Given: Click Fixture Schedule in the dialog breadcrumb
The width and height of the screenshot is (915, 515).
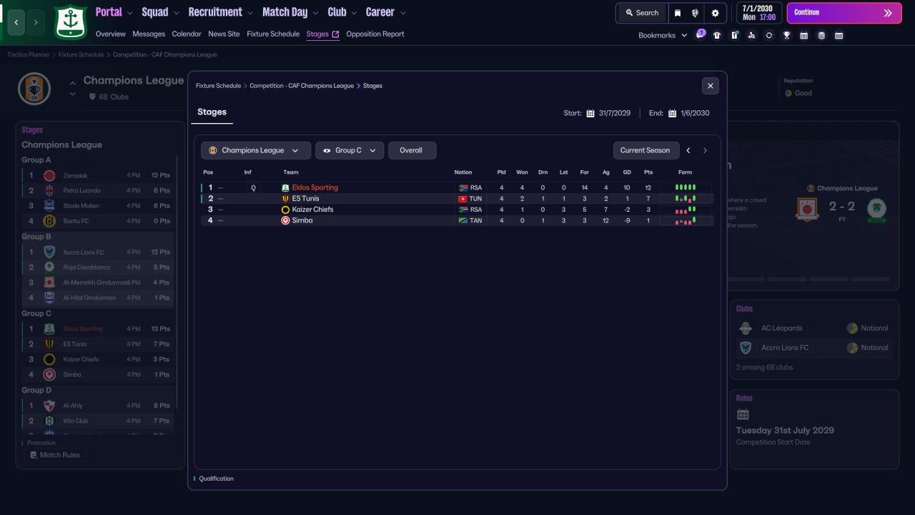Looking at the screenshot, I should [219, 86].
